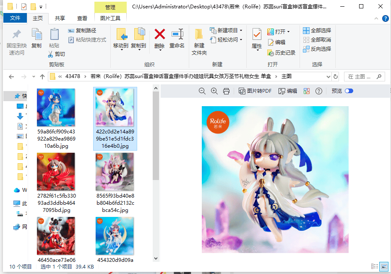Click the Paste (粘贴) icon

pyautogui.click(x=54, y=34)
